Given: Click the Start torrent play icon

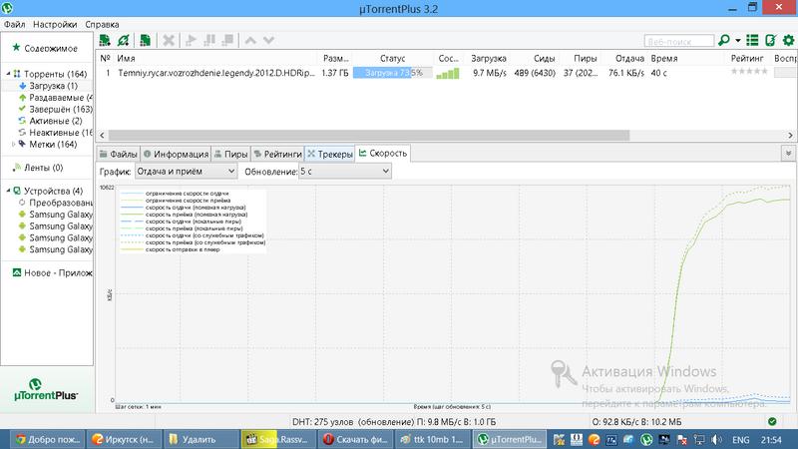Looking at the screenshot, I should pos(191,40).
